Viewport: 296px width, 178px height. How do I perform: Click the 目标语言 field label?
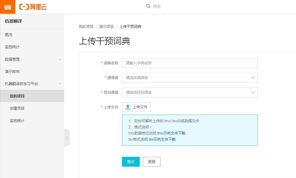click(111, 93)
